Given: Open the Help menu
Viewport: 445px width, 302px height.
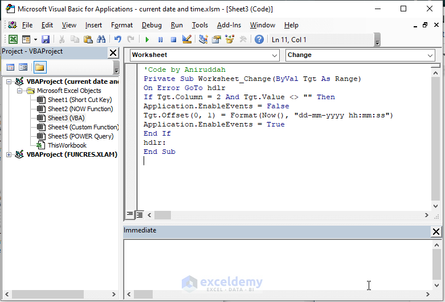Looking at the screenshot, I should tap(291, 25).
